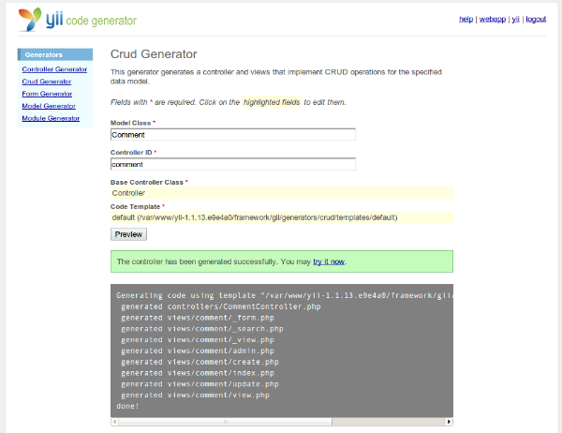Open Model Generator from sidebar
Viewport: 562px width, 433px height.
(x=49, y=106)
